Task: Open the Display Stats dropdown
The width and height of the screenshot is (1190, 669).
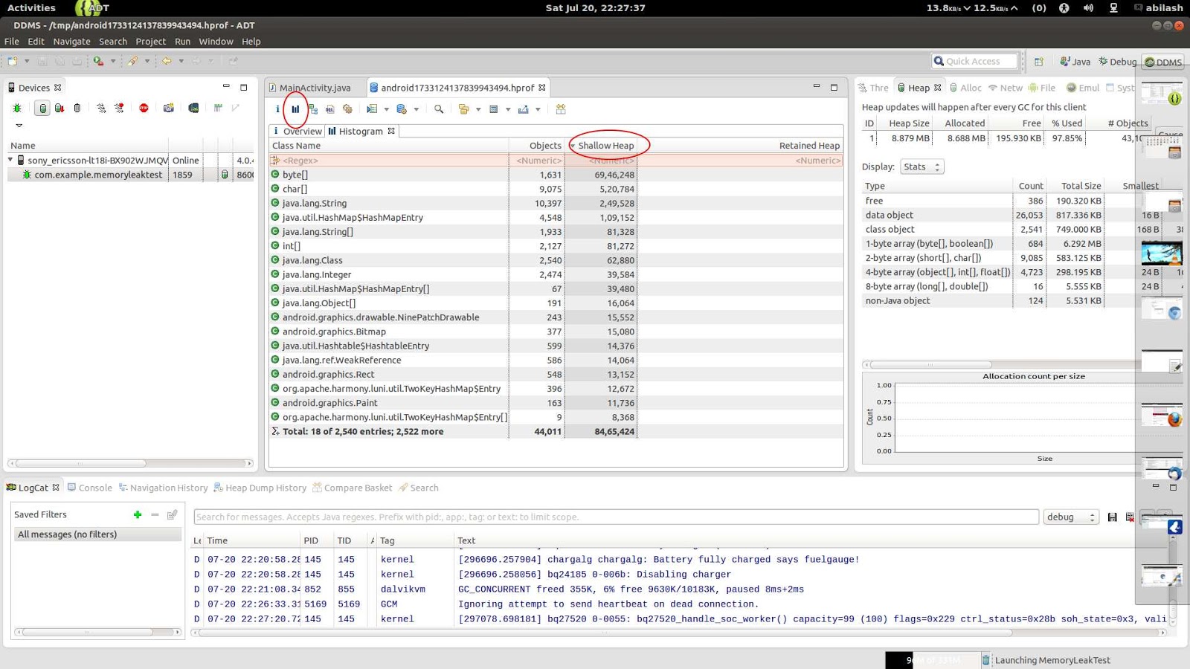Action: click(921, 167)
